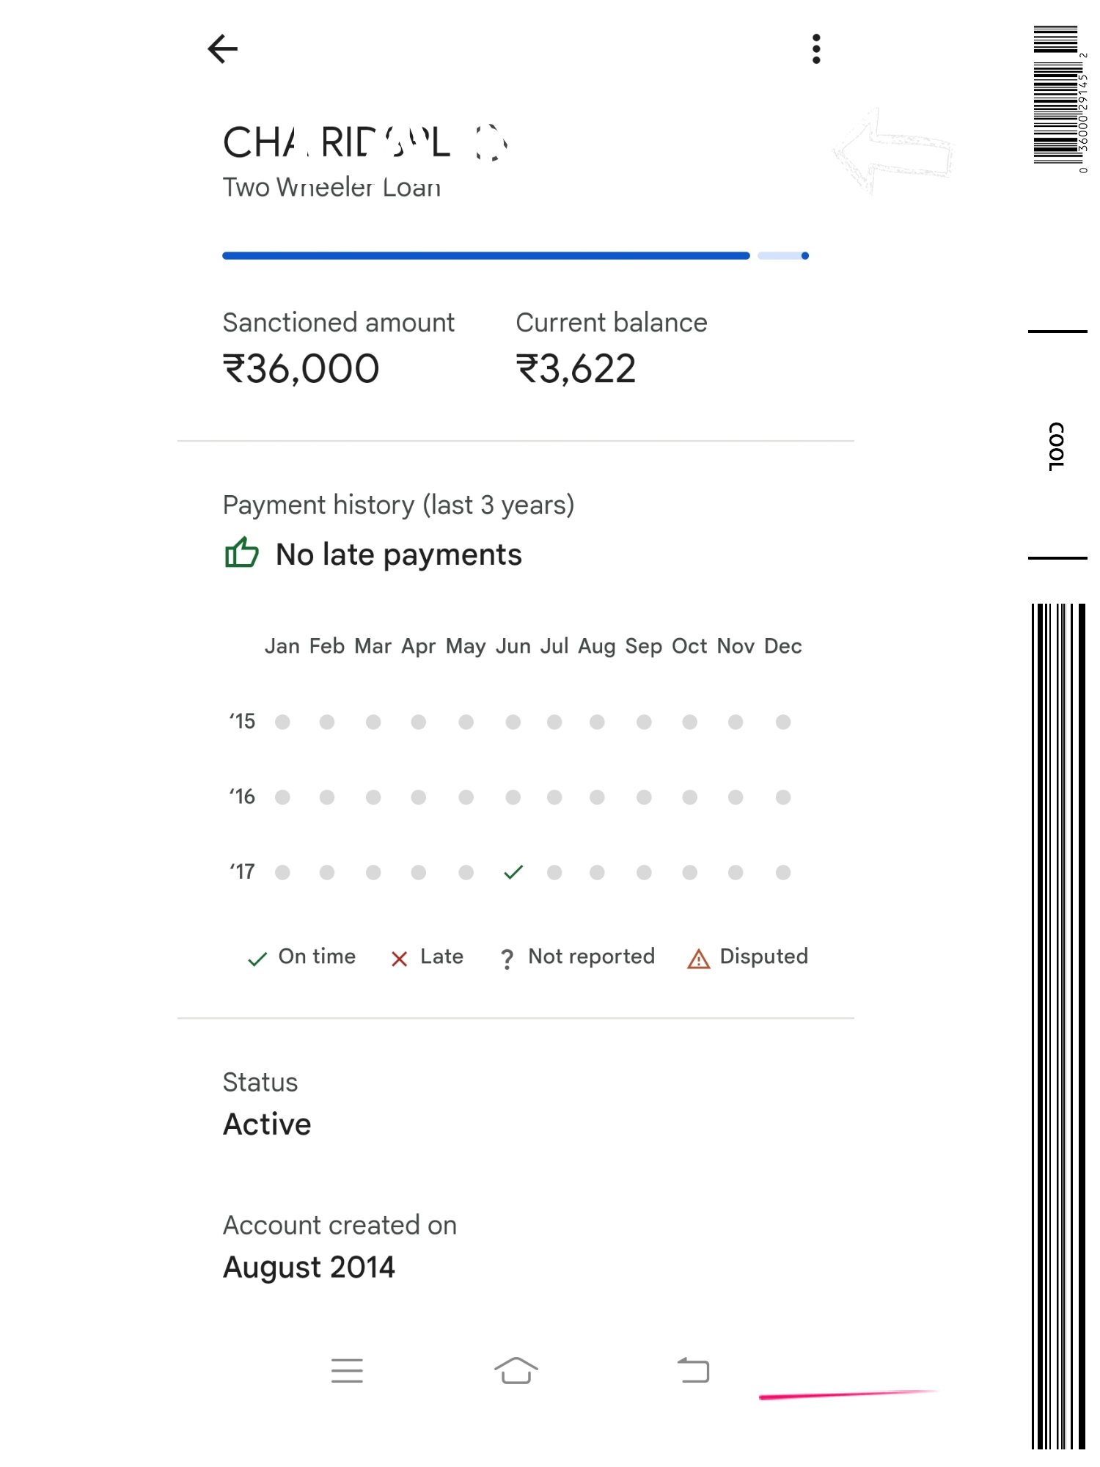Viewport: 1100px width, 1467px height.
Task: Click the June '17 on-time checkmark
Action: pyautogui.click(x=513, y=872)
